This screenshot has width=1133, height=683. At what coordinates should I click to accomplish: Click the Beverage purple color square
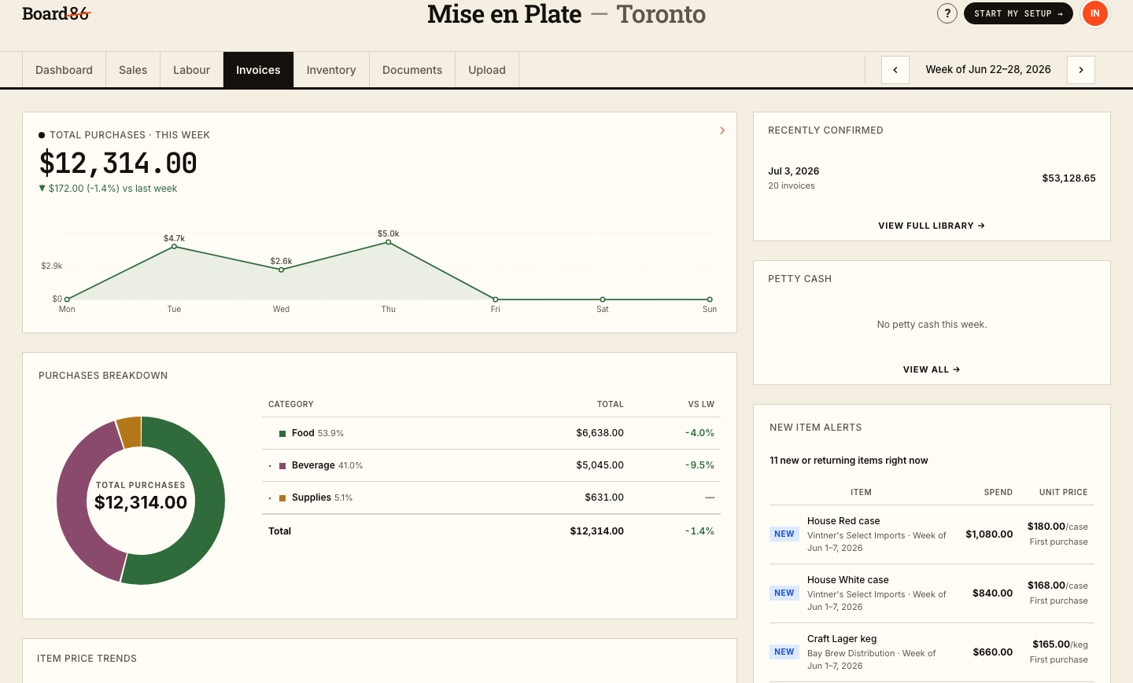(282, 466)
